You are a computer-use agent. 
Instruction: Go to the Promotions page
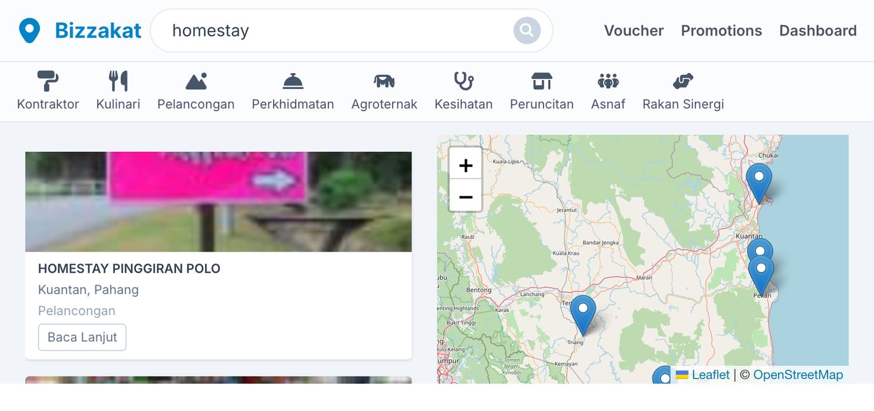point(722,30)
